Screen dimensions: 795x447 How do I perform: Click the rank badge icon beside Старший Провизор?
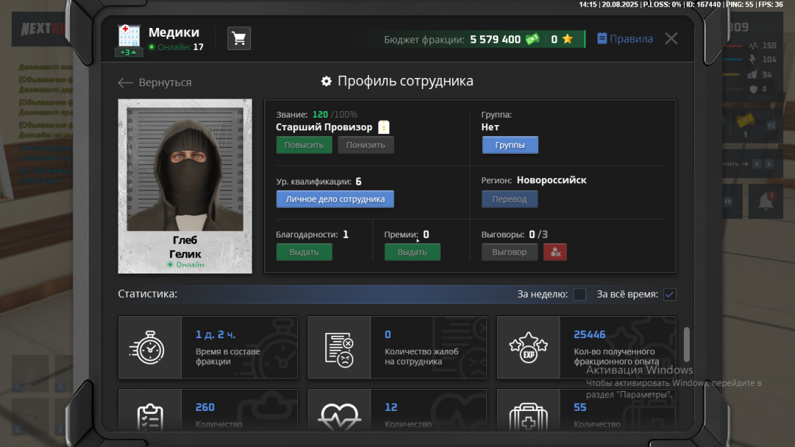point(384,127)
